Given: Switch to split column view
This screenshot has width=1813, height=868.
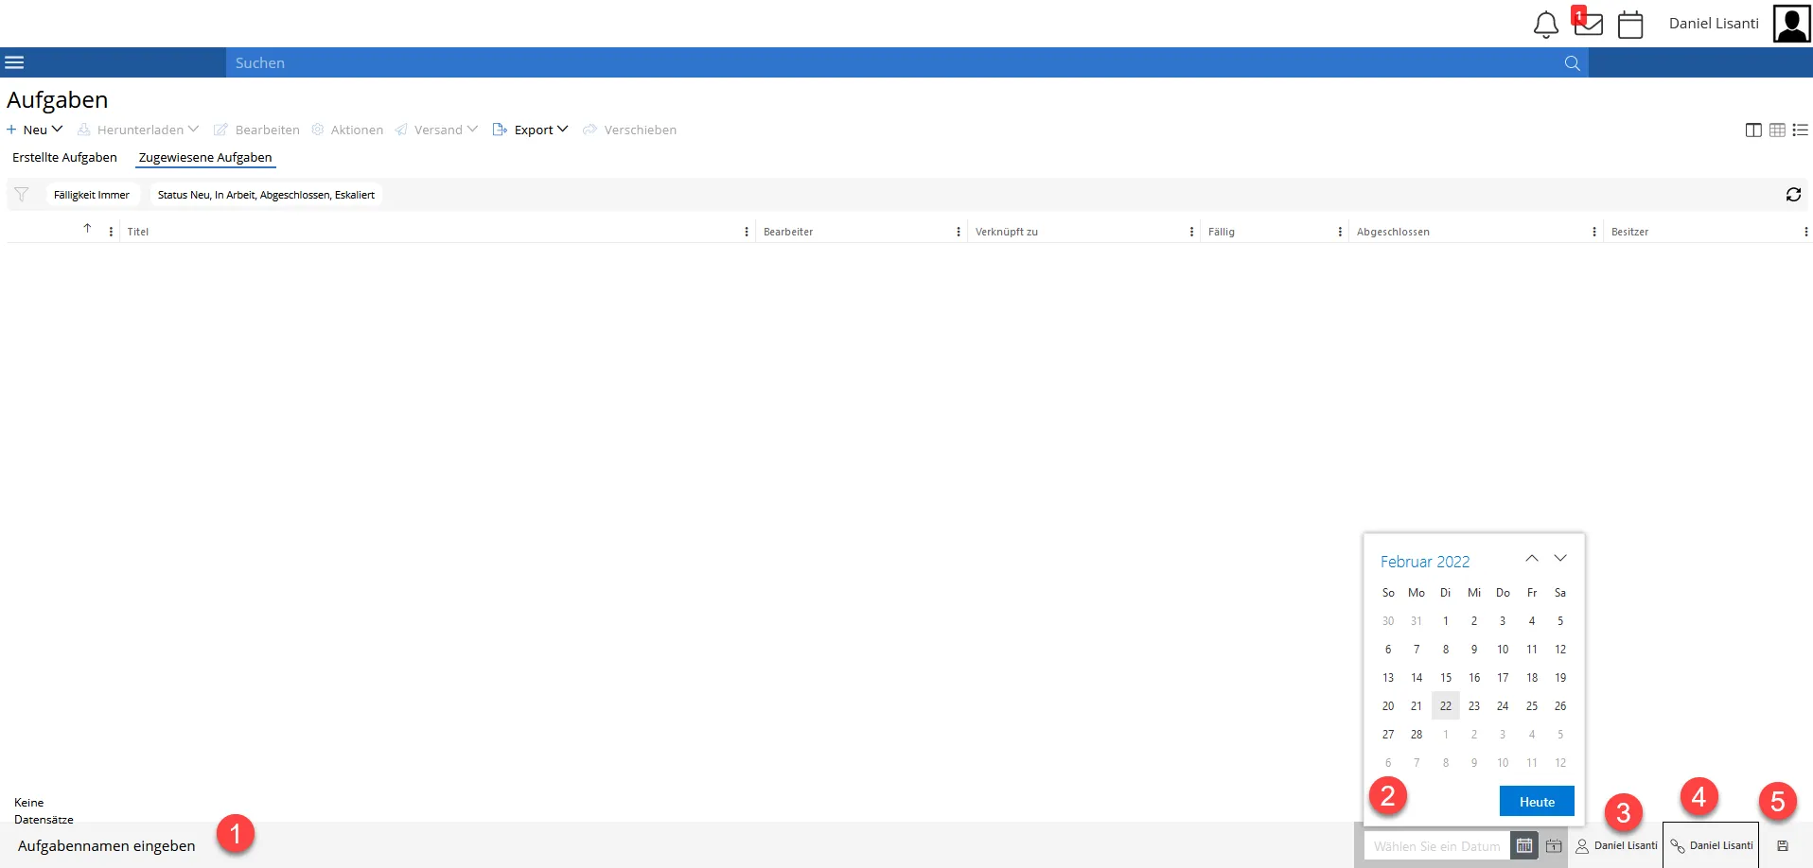Looking at the screenshot, I should [x=1753, y=130].
